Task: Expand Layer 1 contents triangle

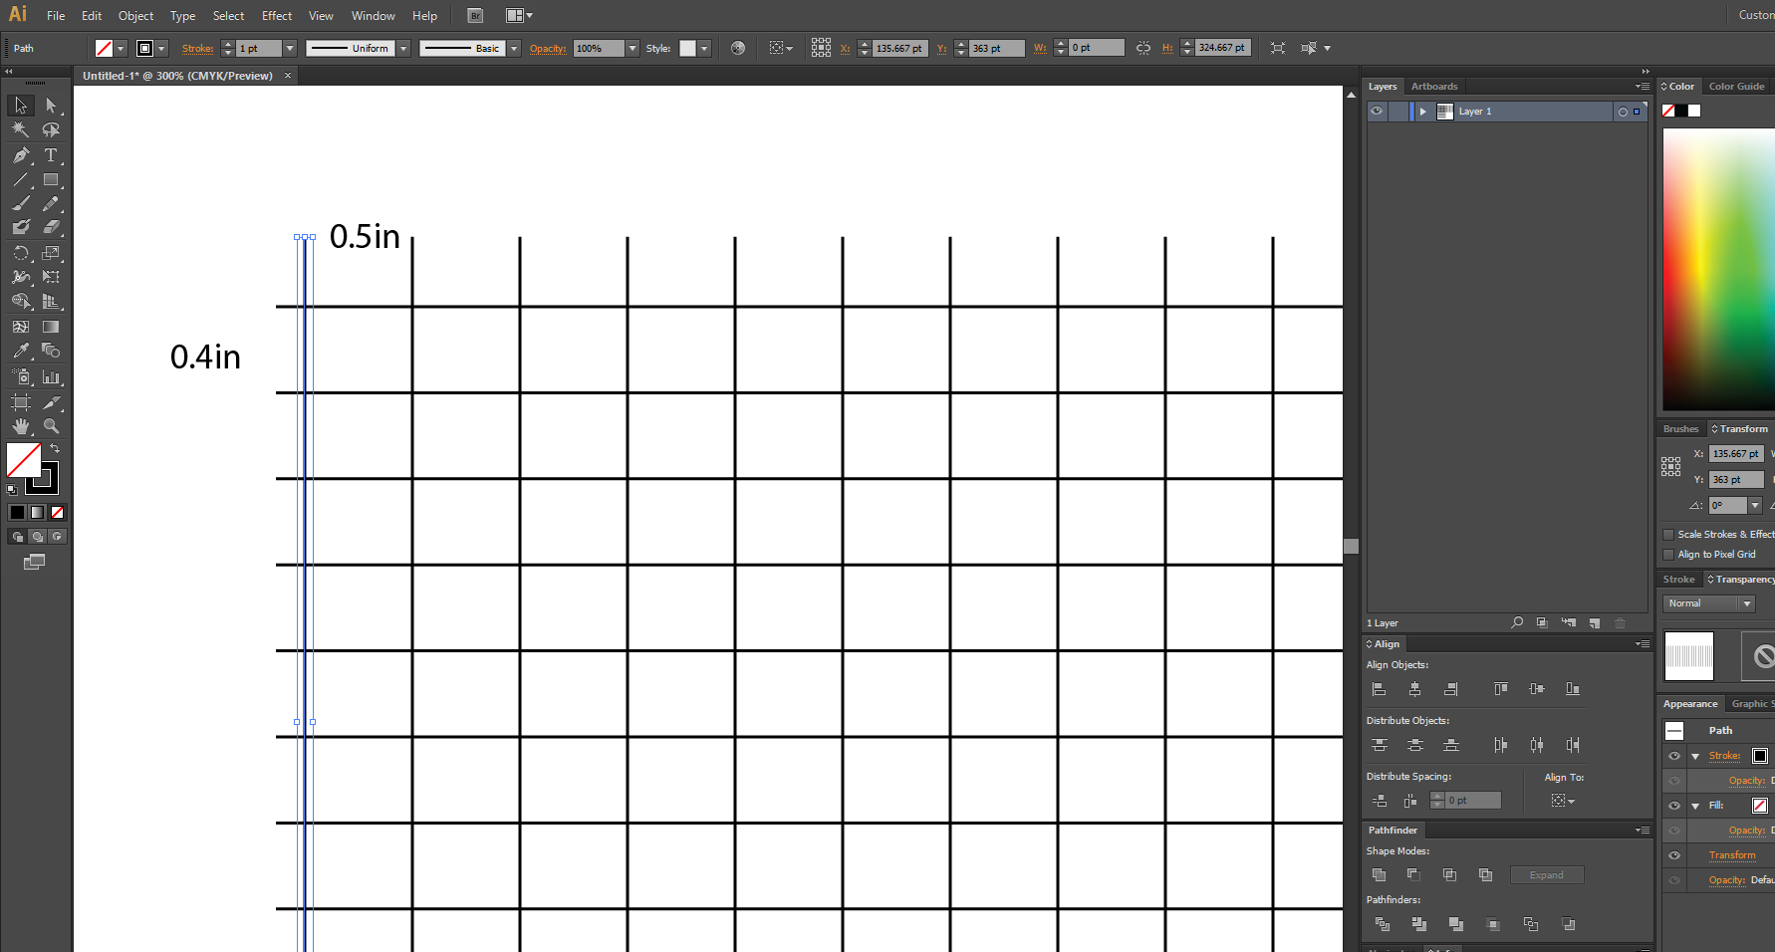Action: pyautogui.click(x=1423, y=112)
